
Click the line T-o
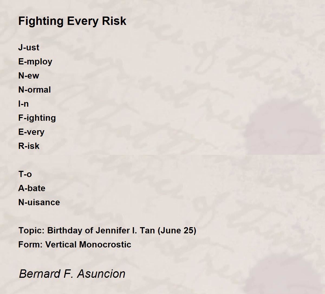25,174
